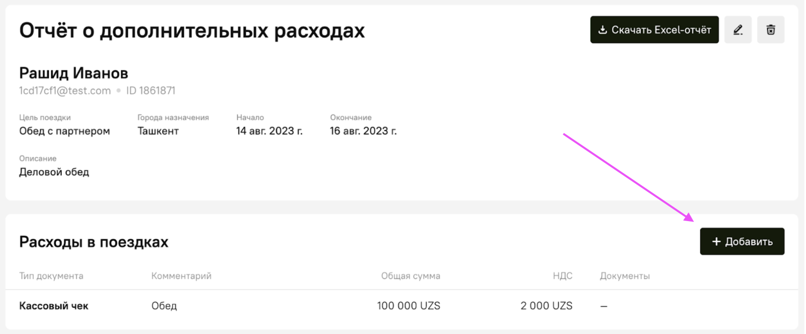Download the Excel report
This screenshot has width=806, height=334.
(x=654, y=30)
